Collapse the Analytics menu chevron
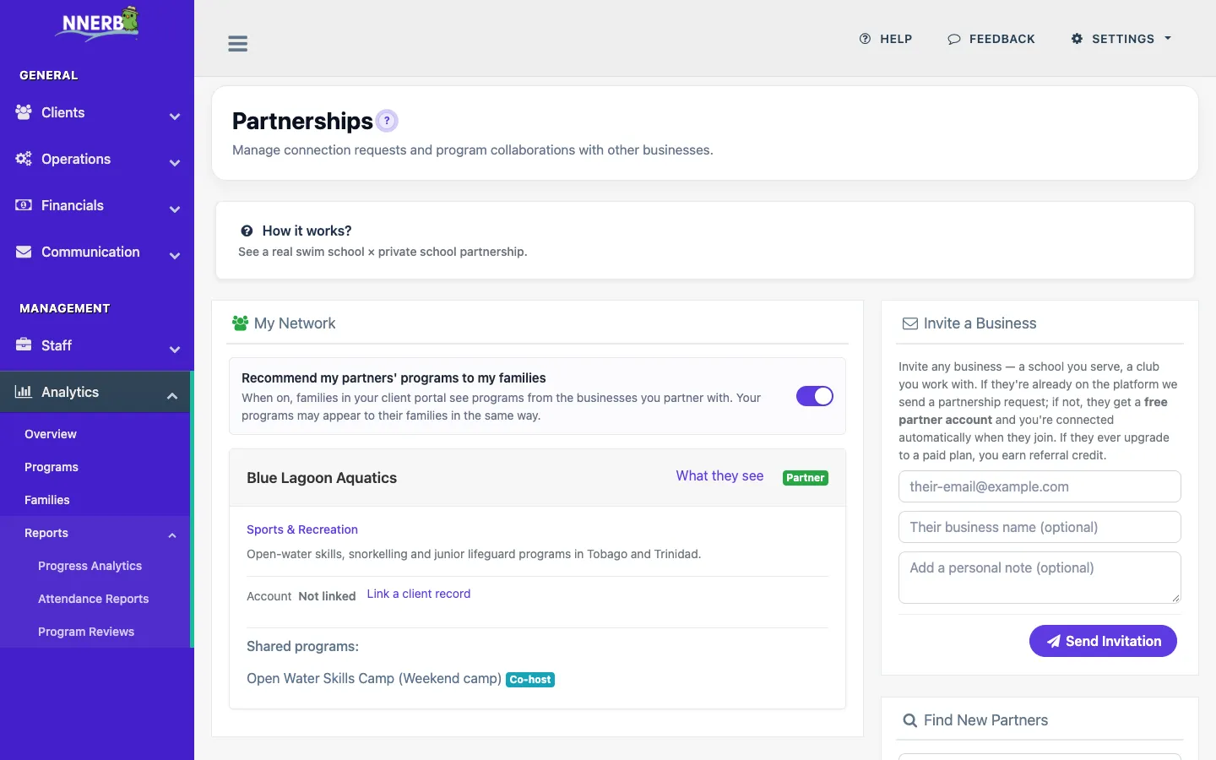Screen dimensions: 1216x760 click(x=172, y=396)
